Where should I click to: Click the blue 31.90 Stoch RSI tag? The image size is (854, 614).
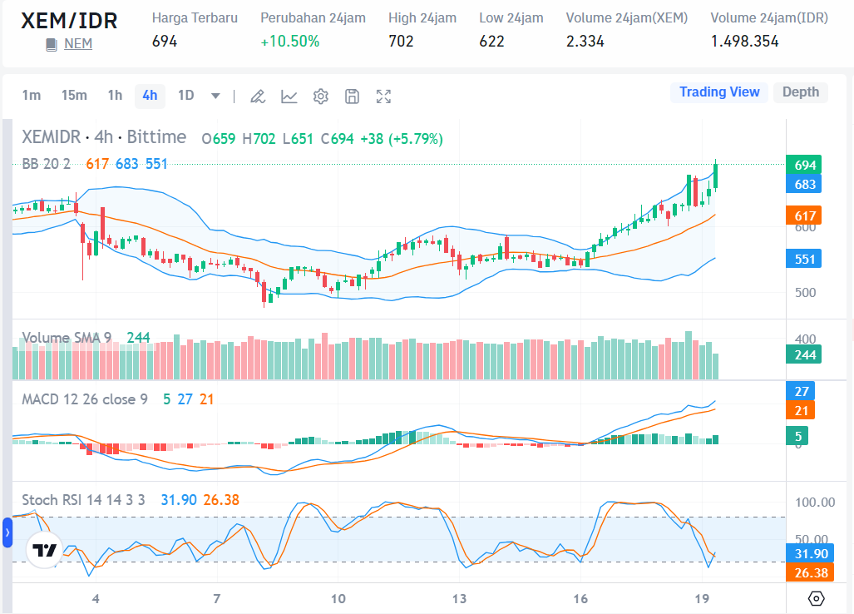(810, 553)
